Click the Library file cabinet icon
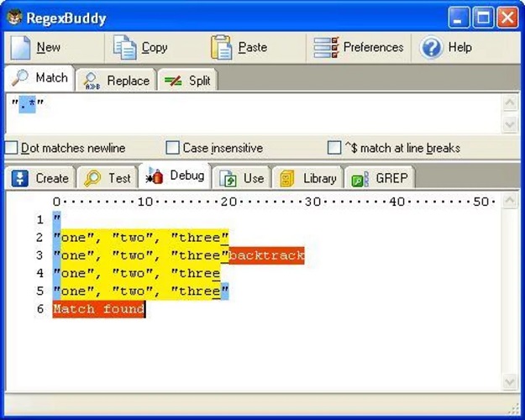525x420 pixels. coord(287,178)
